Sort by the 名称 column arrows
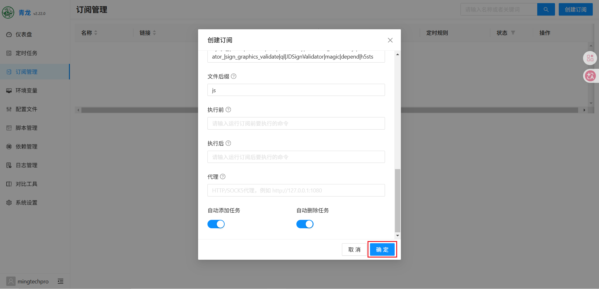 (96, 33)
